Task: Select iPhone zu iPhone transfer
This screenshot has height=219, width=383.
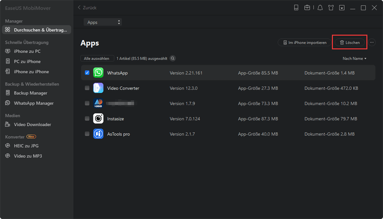Action: pos(31,72)
